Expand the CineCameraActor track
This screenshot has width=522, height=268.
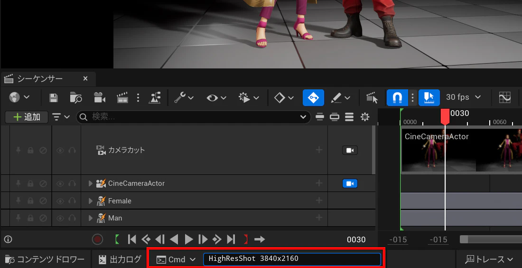point(90,183)
